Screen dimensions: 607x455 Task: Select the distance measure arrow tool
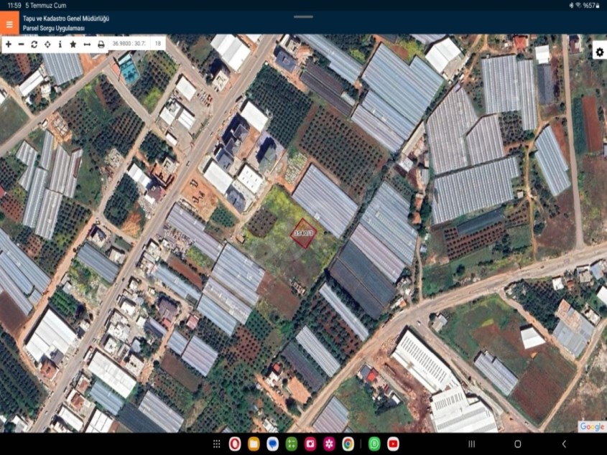coord(87,44)
